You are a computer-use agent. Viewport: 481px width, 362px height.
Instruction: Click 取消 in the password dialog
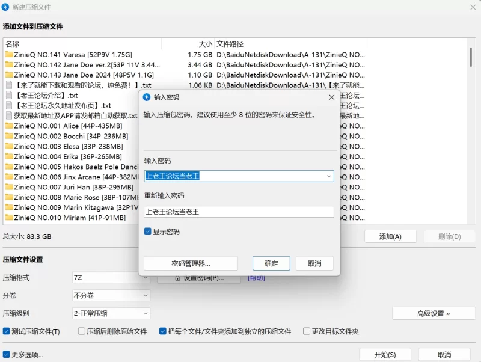click(314, 263)
